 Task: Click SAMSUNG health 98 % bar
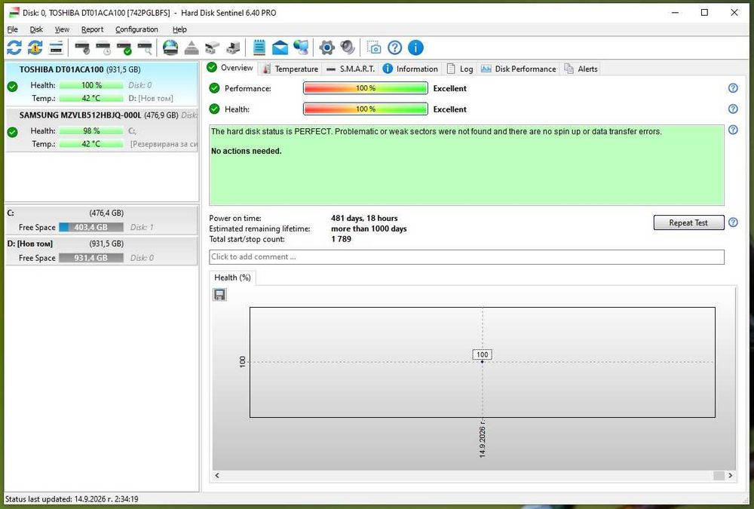(x=91, y=131)
